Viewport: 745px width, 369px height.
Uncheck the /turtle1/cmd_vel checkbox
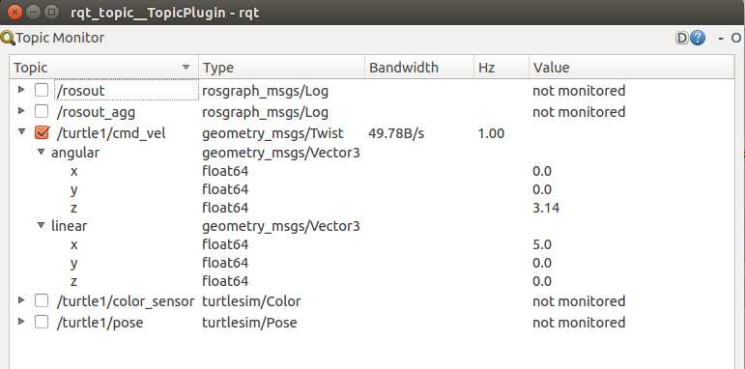[42, 133]
